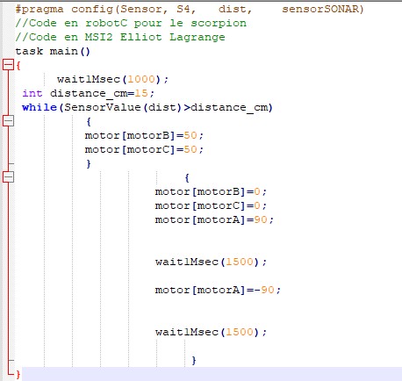402x381 pixels.
Task: Place cursor on task main()
Action: coord(53,51)
